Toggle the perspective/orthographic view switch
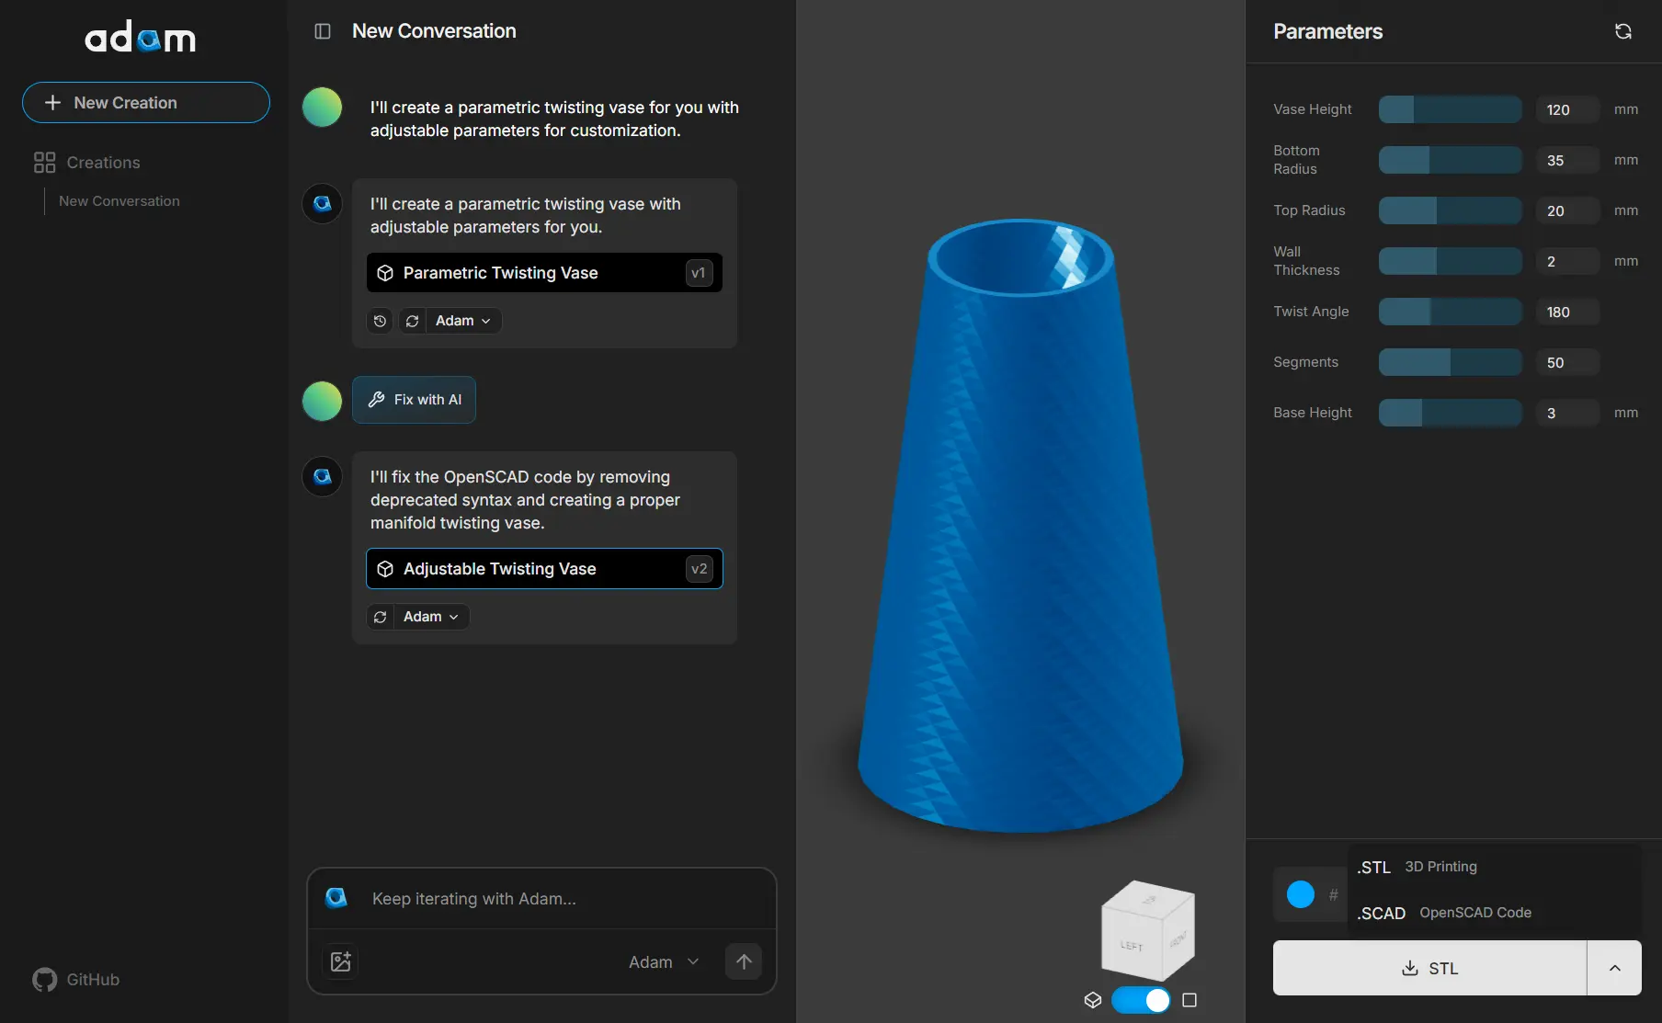Image resolution: width=1662 pixels, height=1023 pixels. [1141, 1000]
